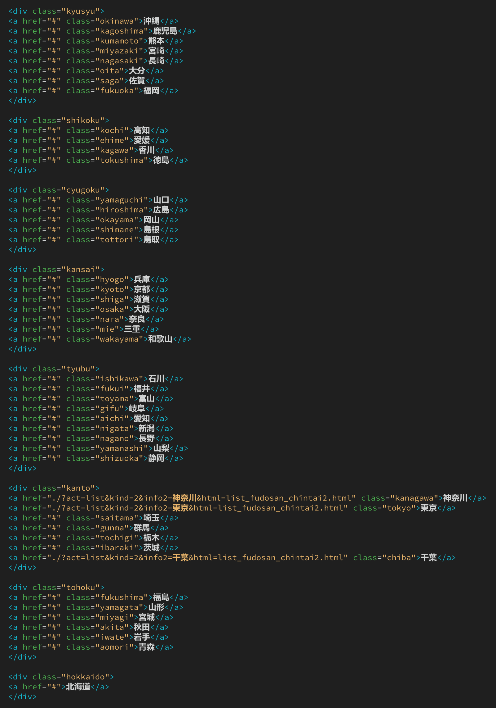496x708 pixels.
Task: Click the div class="tyubu" line
Action: tap(54, 369)
